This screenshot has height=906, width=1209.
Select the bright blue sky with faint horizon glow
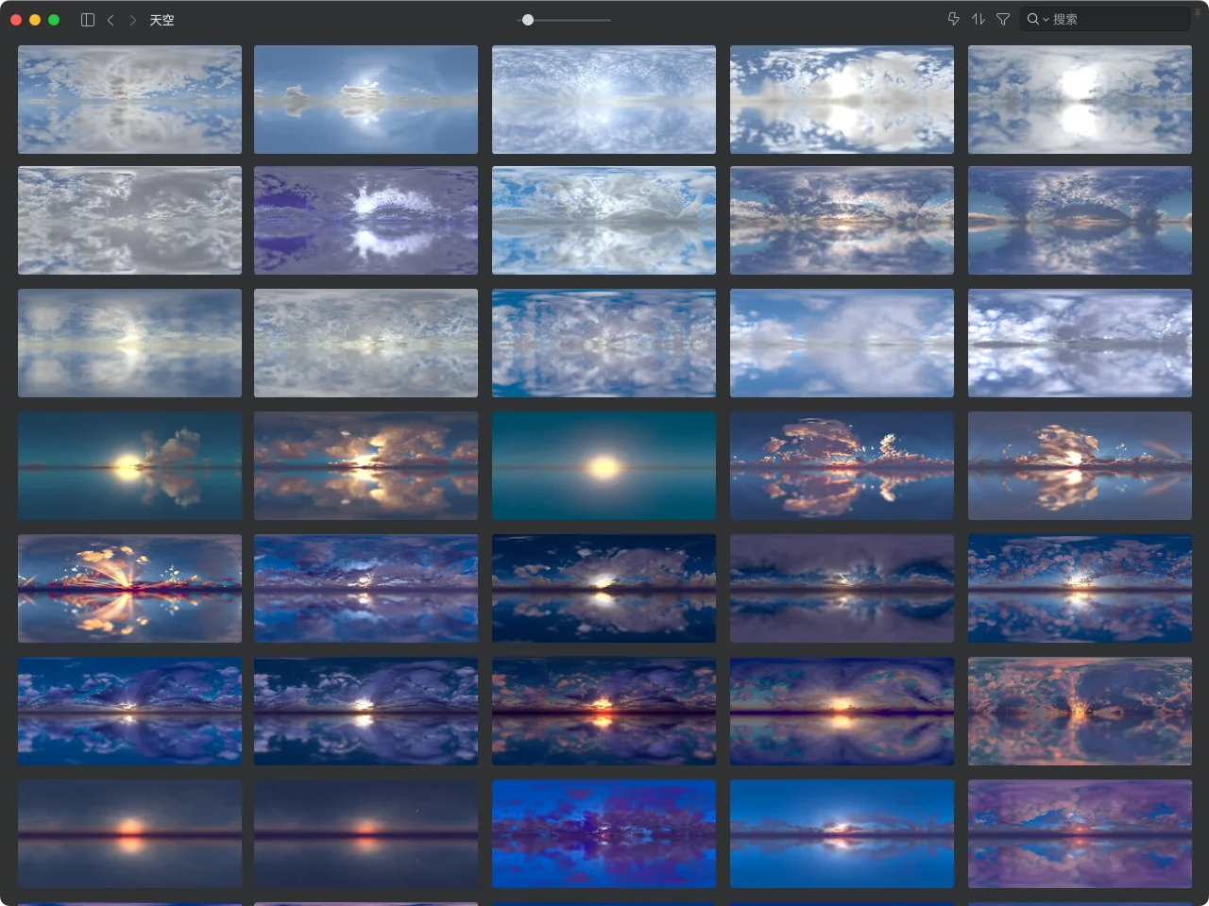(842, 833)
